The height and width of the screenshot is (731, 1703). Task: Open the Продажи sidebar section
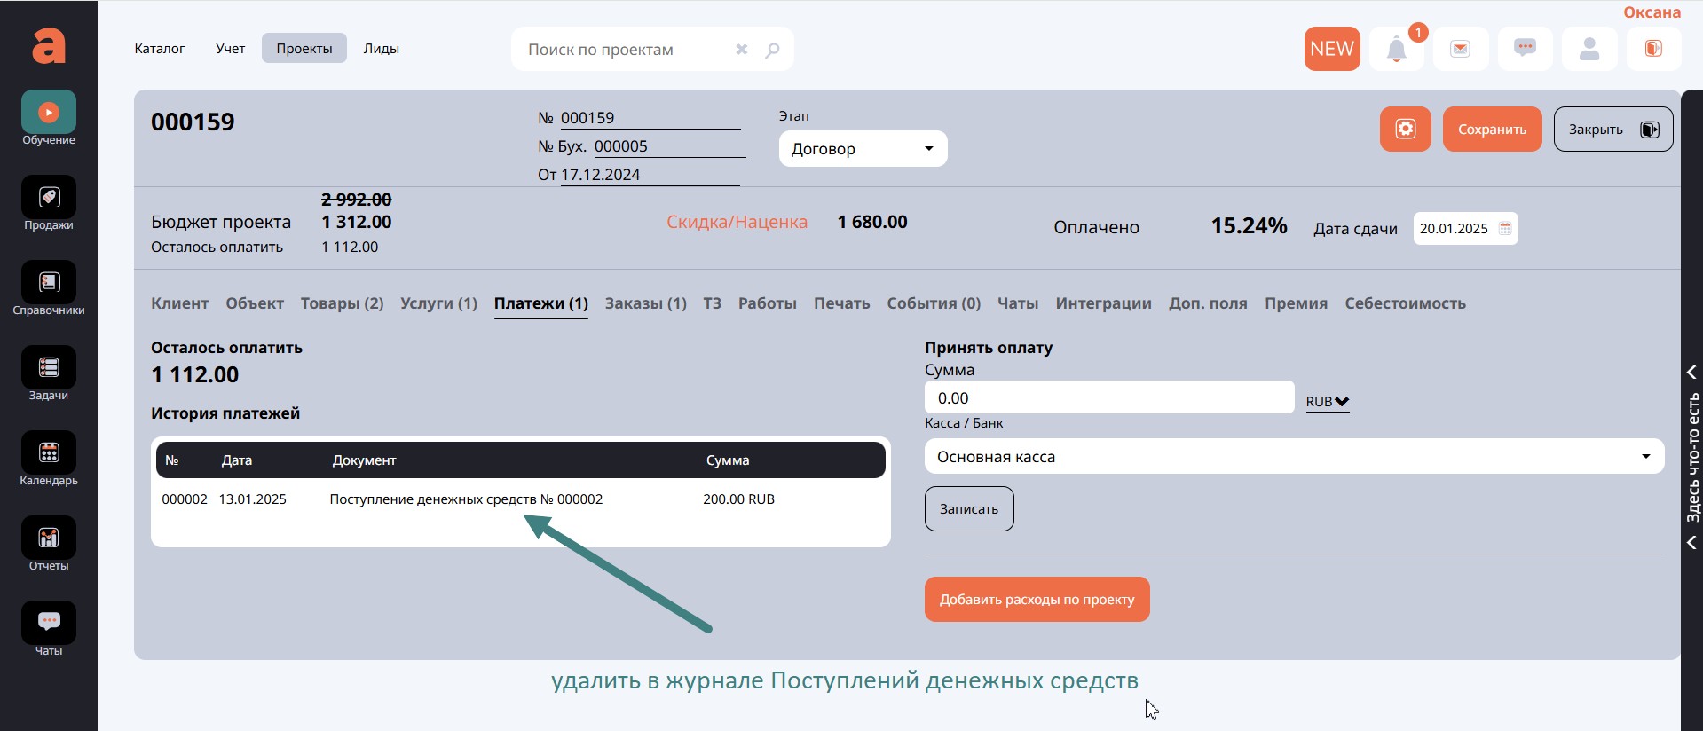pyautogui.click(x=49, y=198)
